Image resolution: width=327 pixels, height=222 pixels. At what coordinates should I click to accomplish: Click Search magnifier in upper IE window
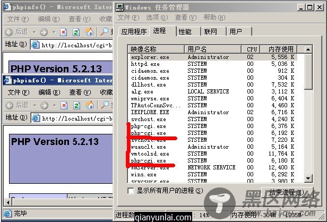[x=104, y=32]
